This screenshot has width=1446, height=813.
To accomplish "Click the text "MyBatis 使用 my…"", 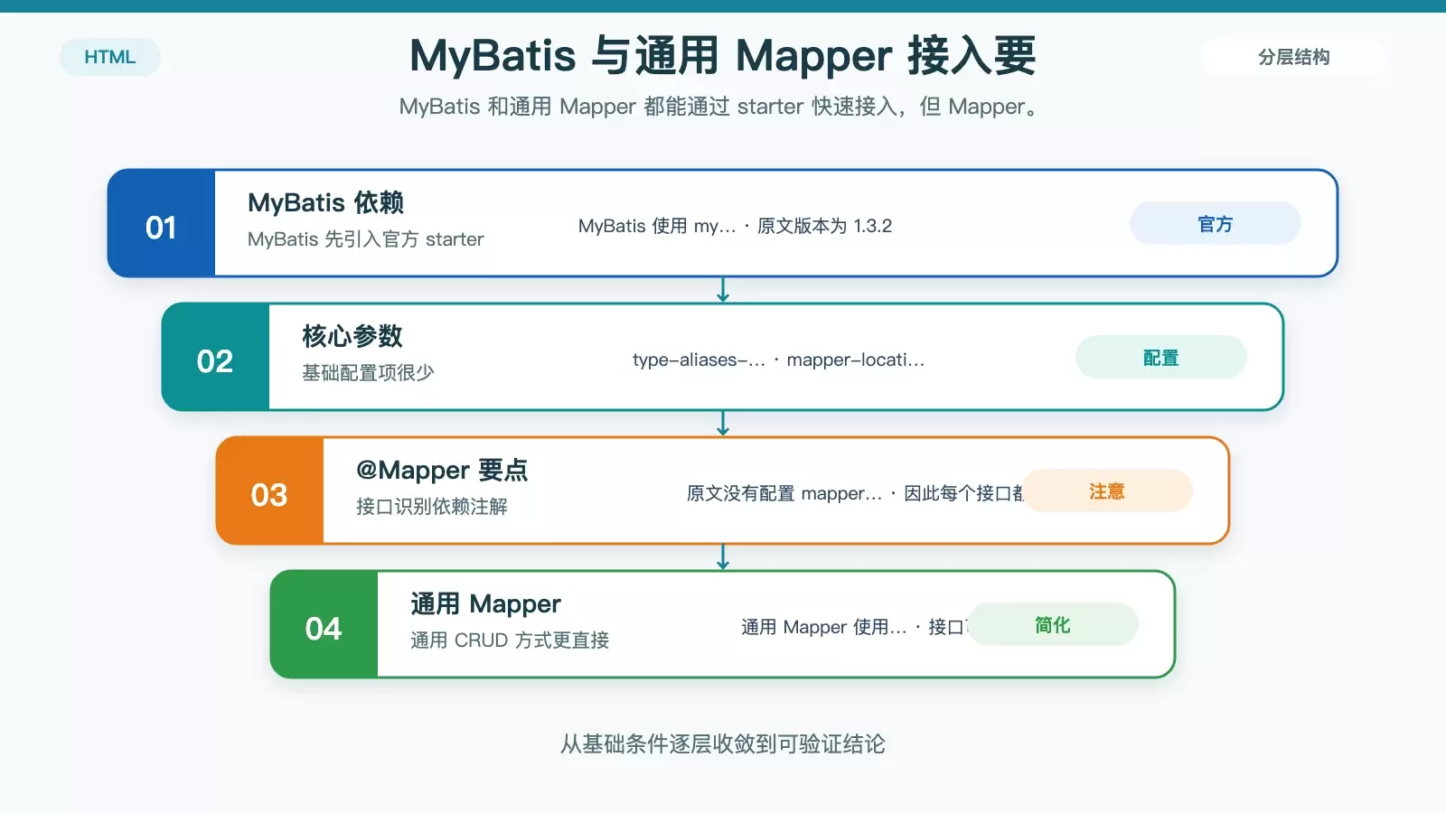I will pos(657,226).
